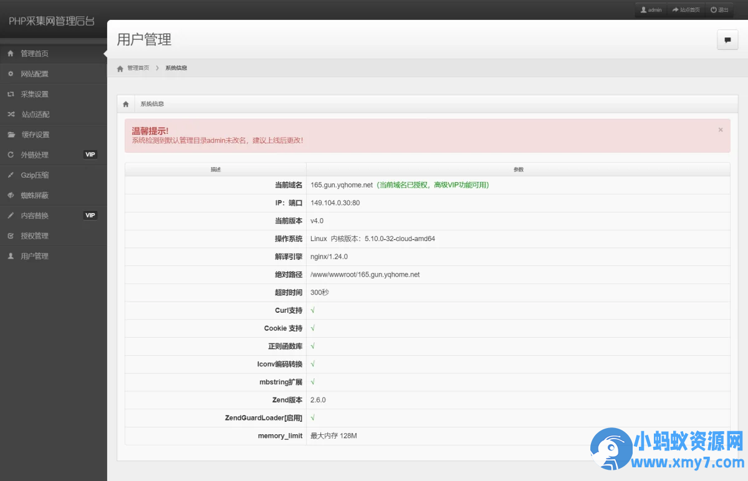Select the 系统信息 breadcrumb entry
Viewport: 748px width, 481px height.
176,68
